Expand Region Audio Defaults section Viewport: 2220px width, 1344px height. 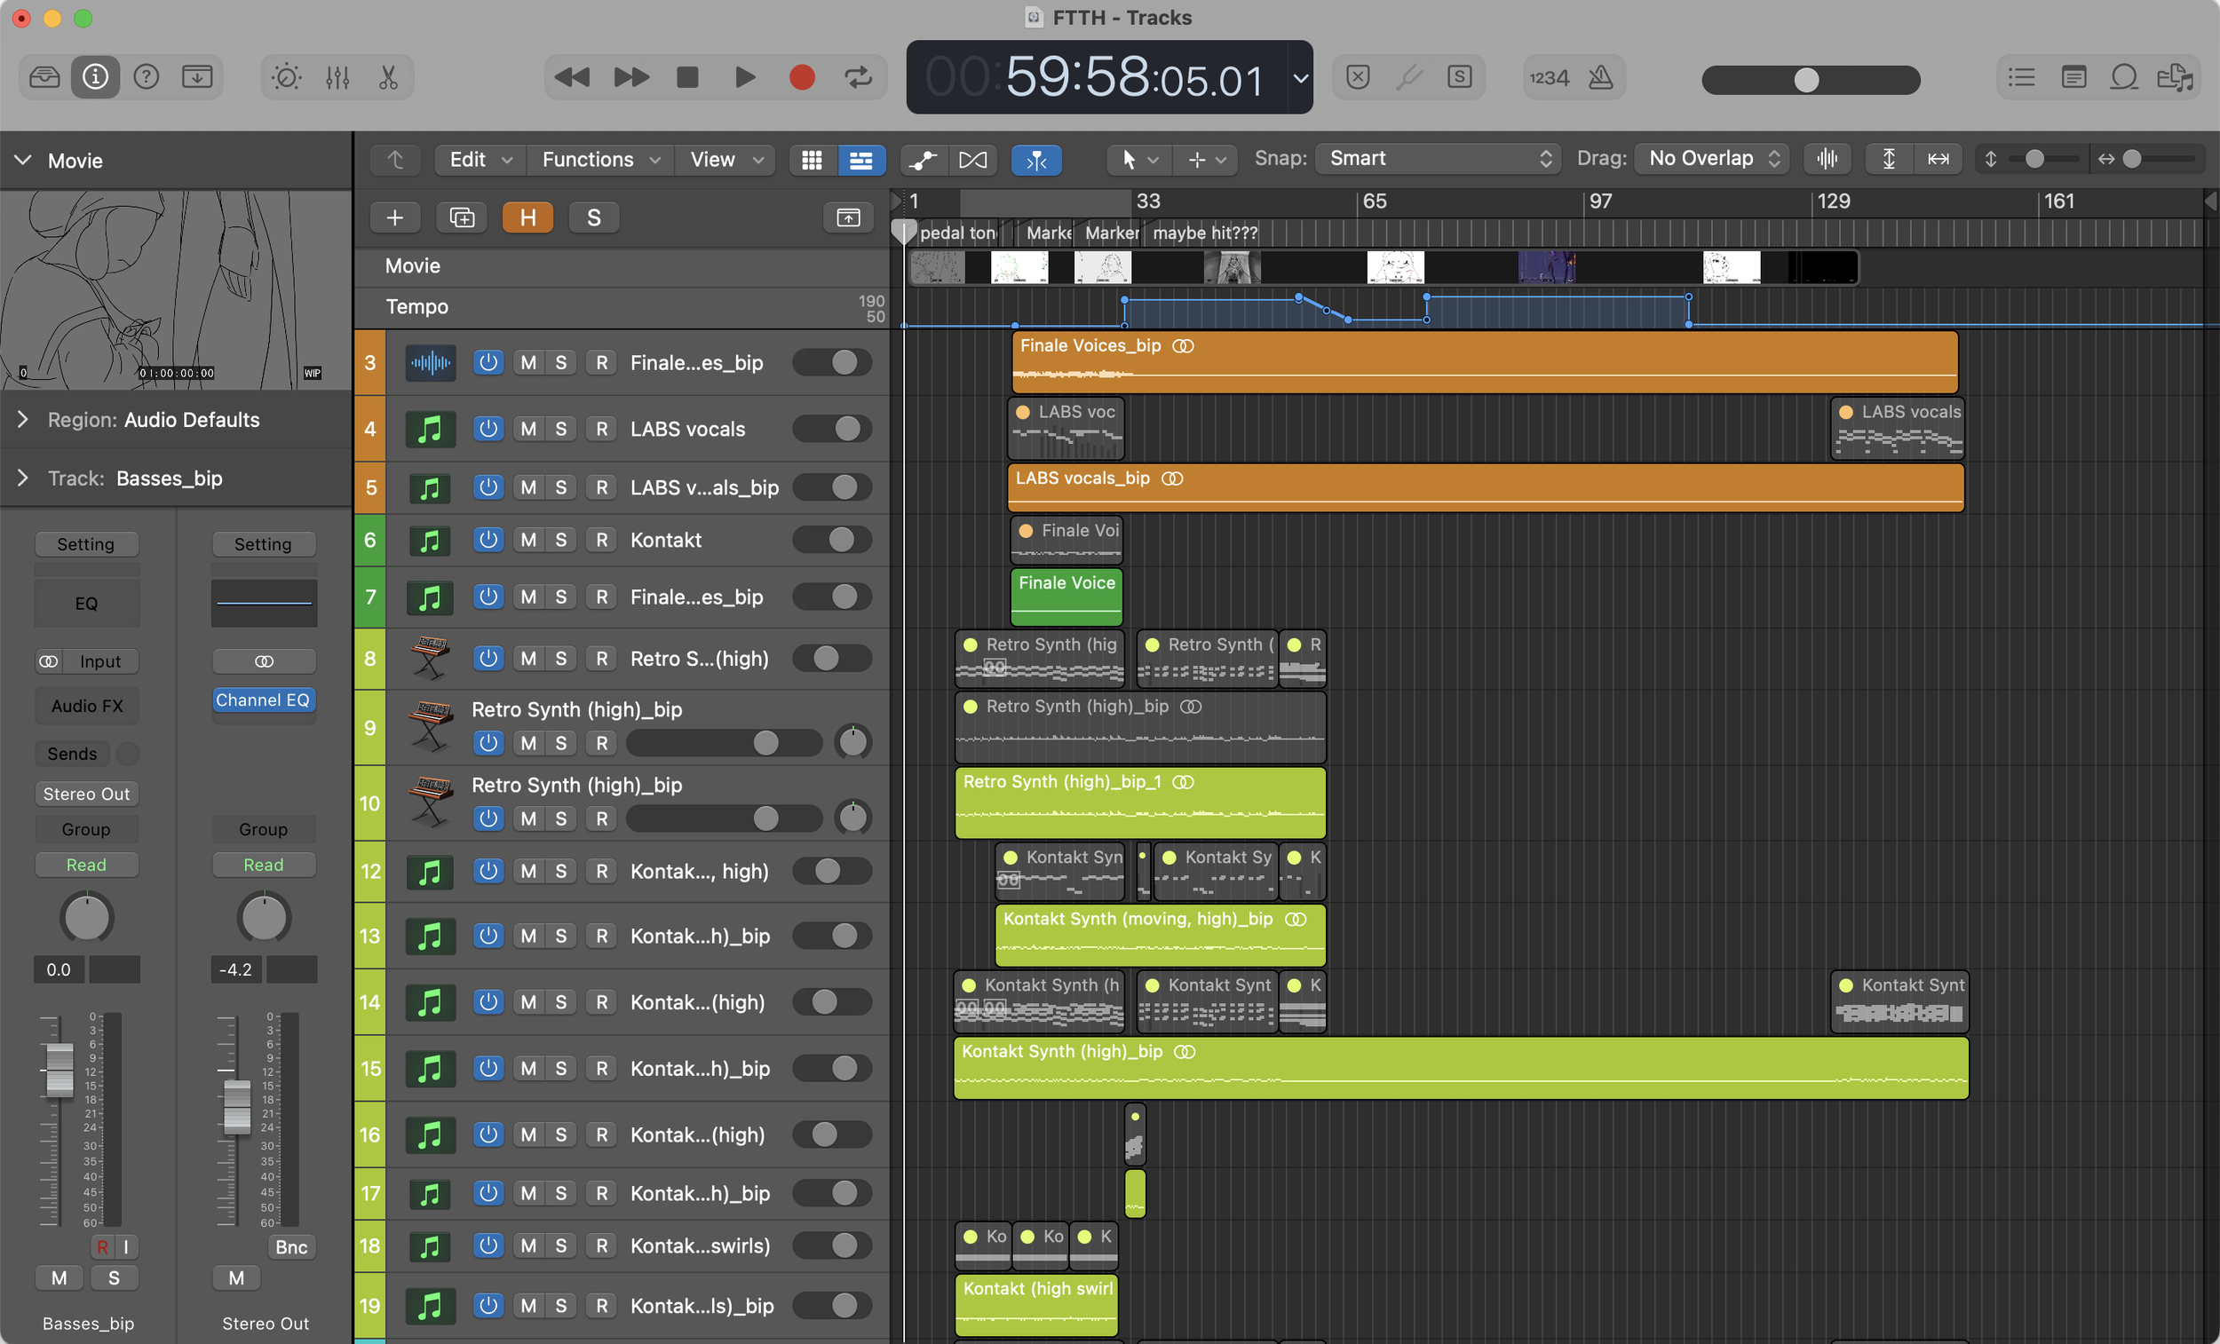coord(23,420)
